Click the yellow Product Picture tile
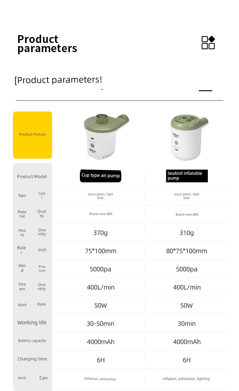239x391 pixels. (32, 135)
